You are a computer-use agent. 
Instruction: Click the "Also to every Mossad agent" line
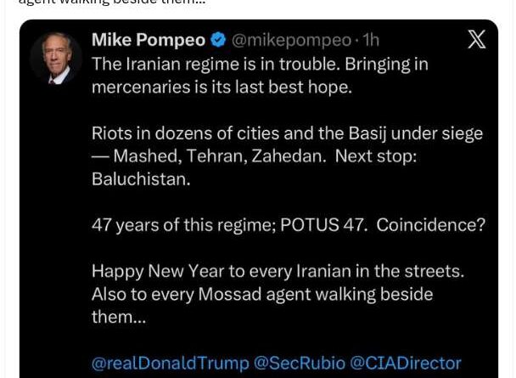261,294
